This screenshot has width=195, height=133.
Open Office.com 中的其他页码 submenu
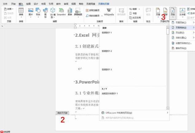(135, 113)
